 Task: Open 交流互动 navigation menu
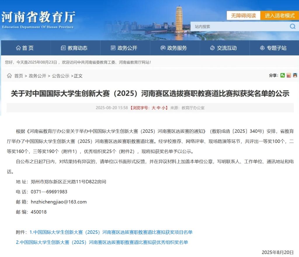coord(224,48)
